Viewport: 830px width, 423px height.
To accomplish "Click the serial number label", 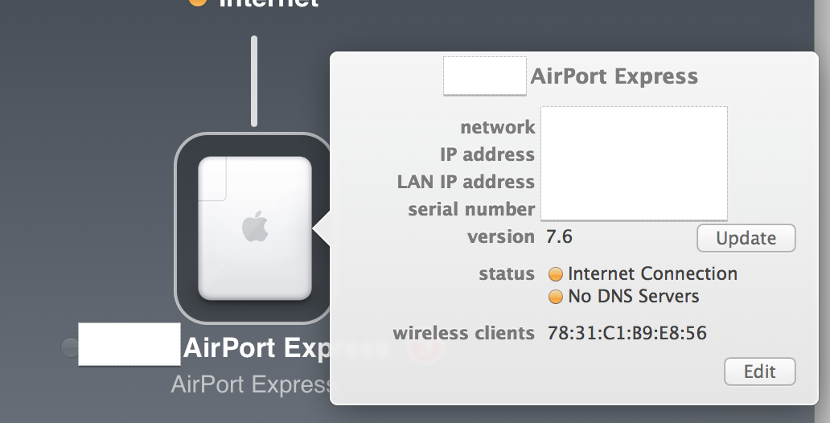I will [471, 209].
